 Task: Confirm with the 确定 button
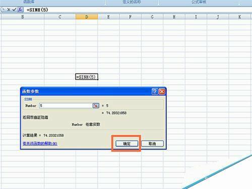point(127,144)
